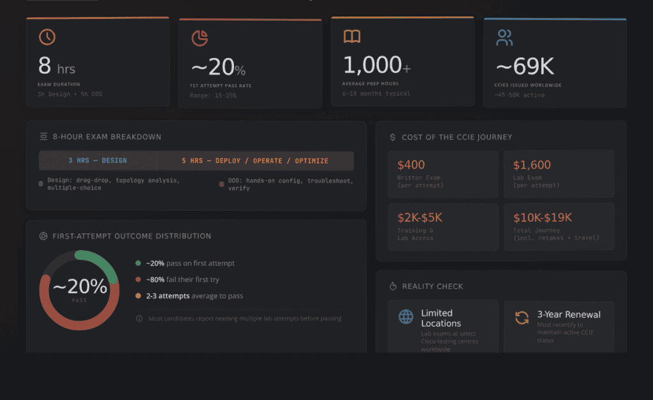653x400 pixels.
Task: Click the target icon beside First-Attempt Outcome
Action: pos(43,236)
